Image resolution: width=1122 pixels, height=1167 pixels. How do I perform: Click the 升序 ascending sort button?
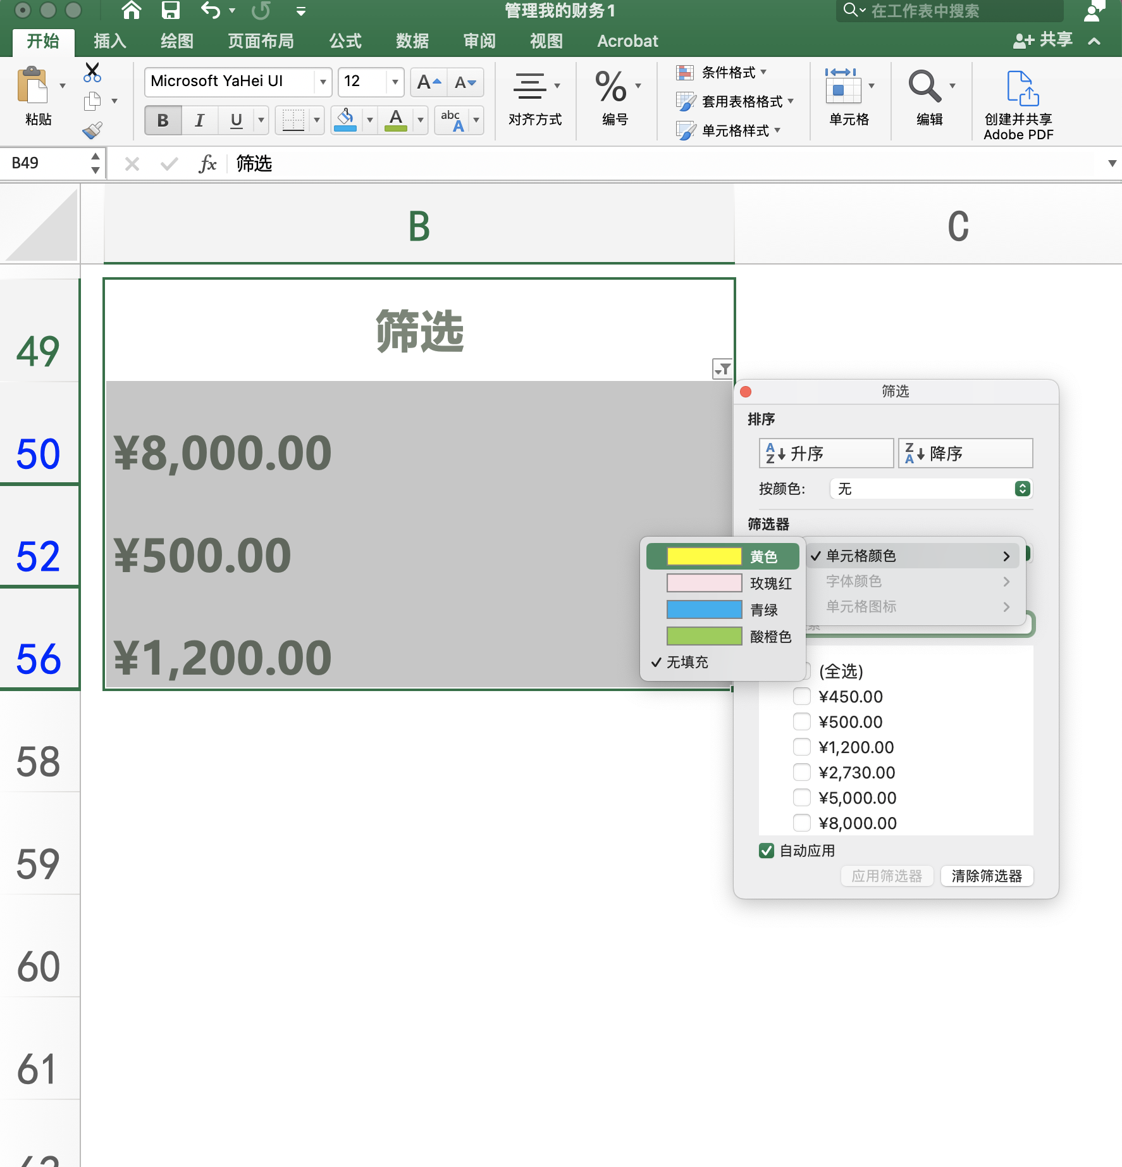click(x=825, y=452)
